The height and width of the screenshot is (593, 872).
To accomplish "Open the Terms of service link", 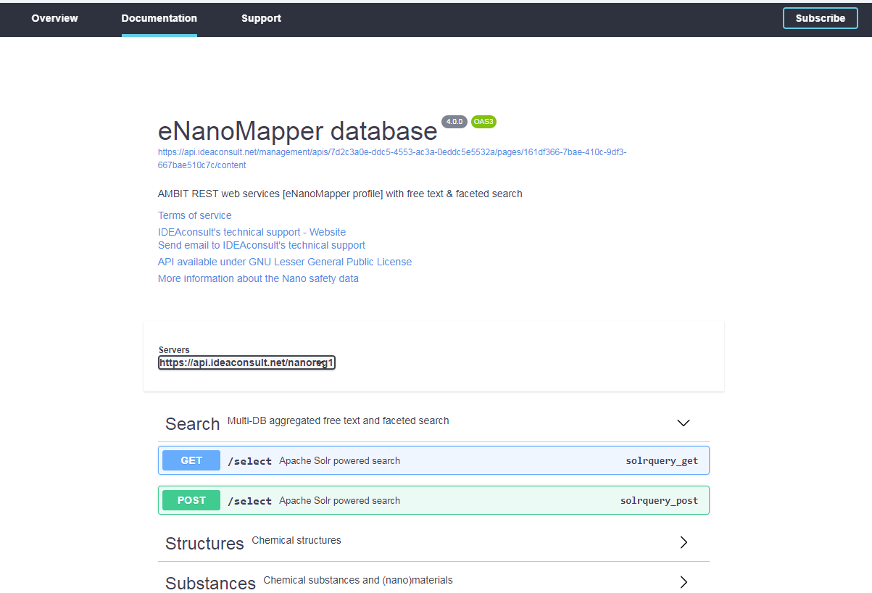I will click(x=195, y=215).
